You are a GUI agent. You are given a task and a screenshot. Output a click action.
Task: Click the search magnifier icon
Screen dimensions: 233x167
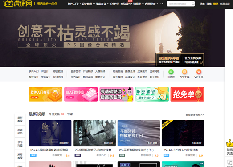[193, 4]
